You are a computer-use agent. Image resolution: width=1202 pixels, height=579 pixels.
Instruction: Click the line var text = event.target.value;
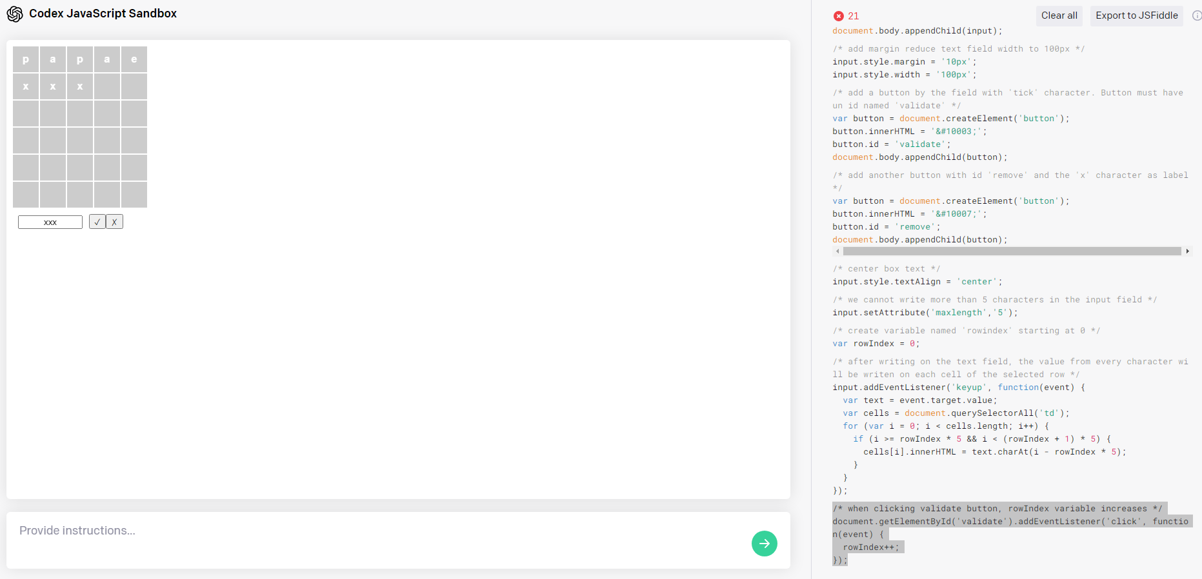click(x=919, y=400)
